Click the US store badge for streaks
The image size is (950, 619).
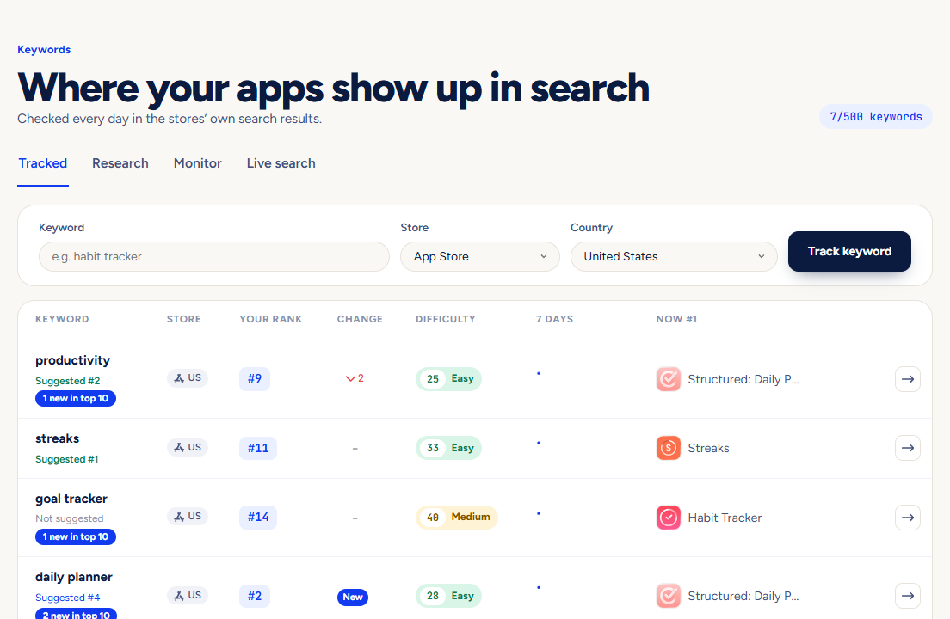click(x=188, y=448)
